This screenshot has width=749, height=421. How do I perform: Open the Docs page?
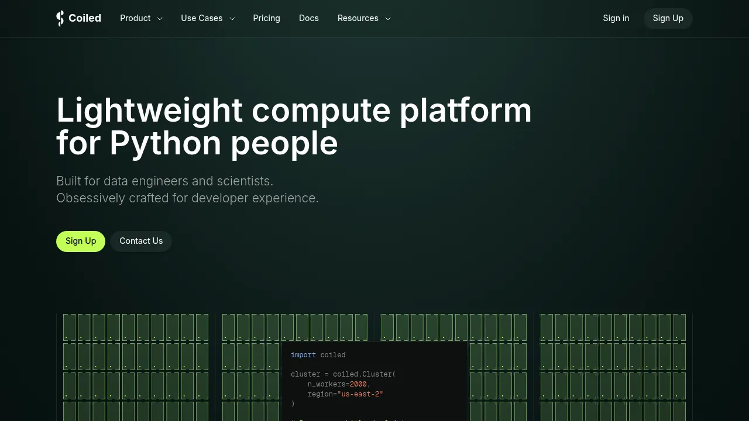309,18
